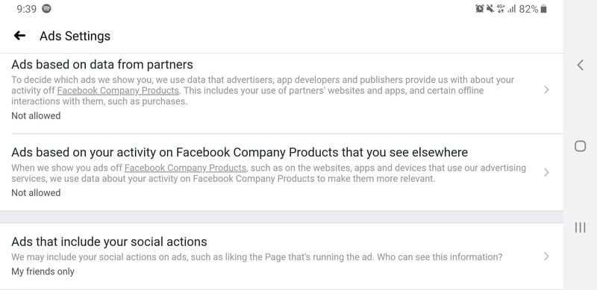Expand Ads based on data from partners chevron
This screenshot has width=597, height=290.
coord(546,89)
